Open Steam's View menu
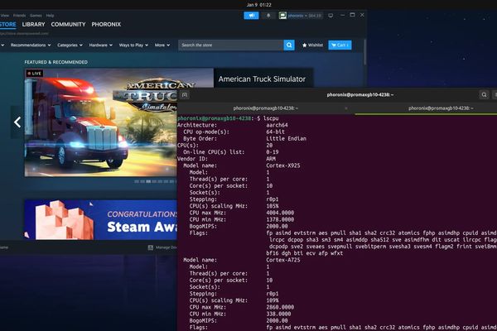The width and height of the screenshot is (497, 331). [4, 15]
